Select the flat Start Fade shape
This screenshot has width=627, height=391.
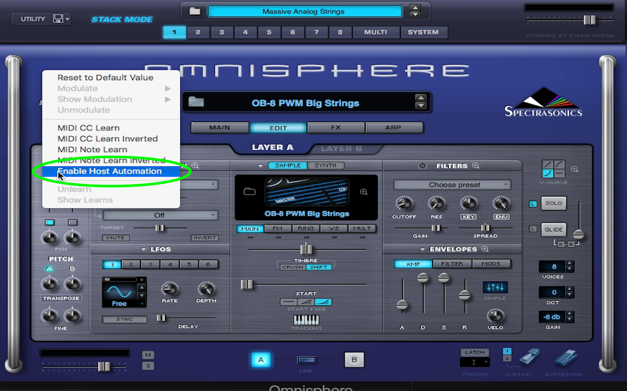(x=288, y=302)
